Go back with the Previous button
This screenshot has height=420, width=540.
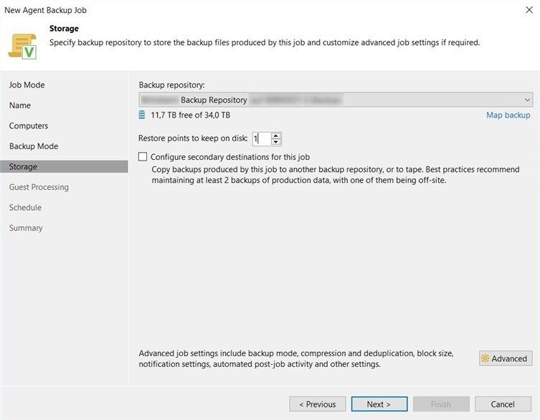tap(318, 404)
